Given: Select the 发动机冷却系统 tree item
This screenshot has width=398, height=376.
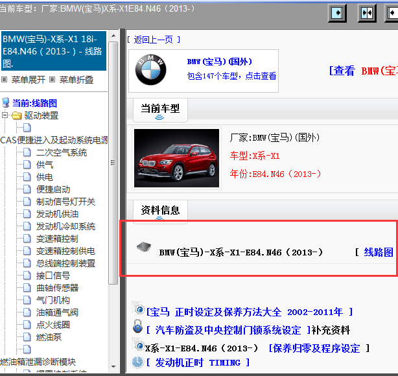Looking at the screenshot, I should point(65,226).
